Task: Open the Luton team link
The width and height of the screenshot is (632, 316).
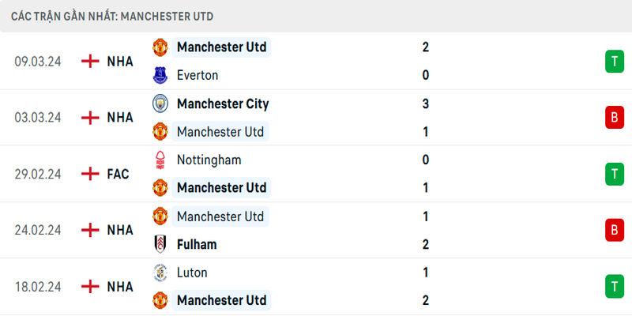Action: pos(192,273)
